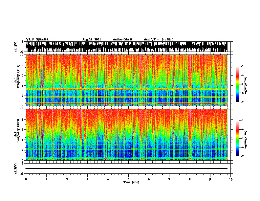Screen dimensions: 260x201
Task: Click the "-3" value on ch.1 colorbar
Action: click(x=242, y=66)
